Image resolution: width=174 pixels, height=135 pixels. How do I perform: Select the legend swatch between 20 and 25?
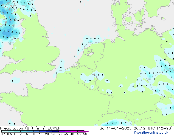pos(50,131)
